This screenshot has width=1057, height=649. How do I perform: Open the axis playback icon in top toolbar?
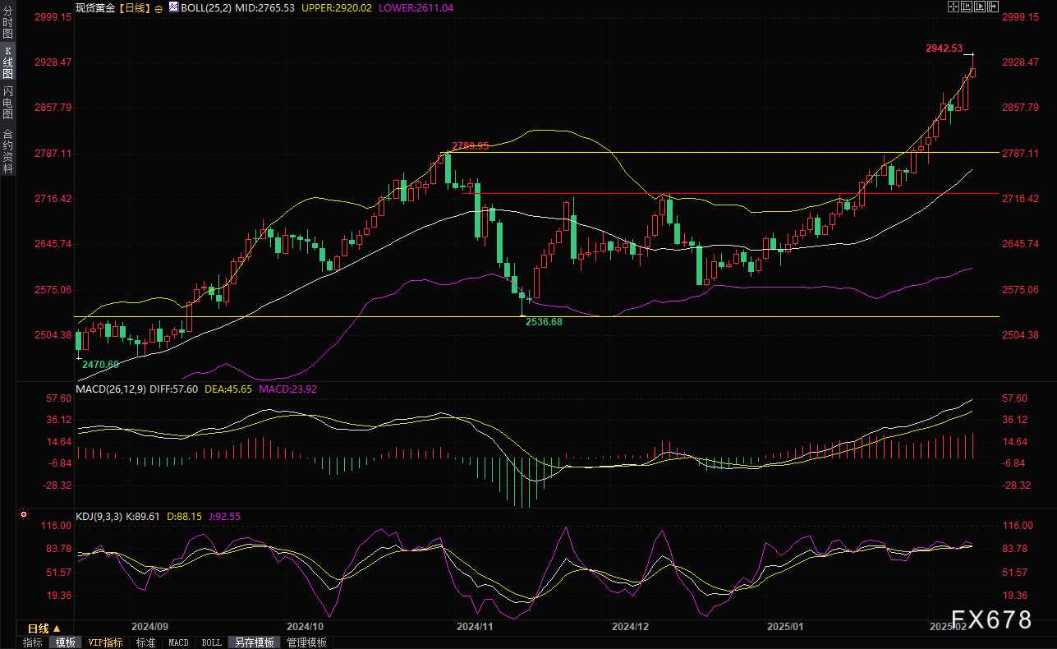[979, 7]
